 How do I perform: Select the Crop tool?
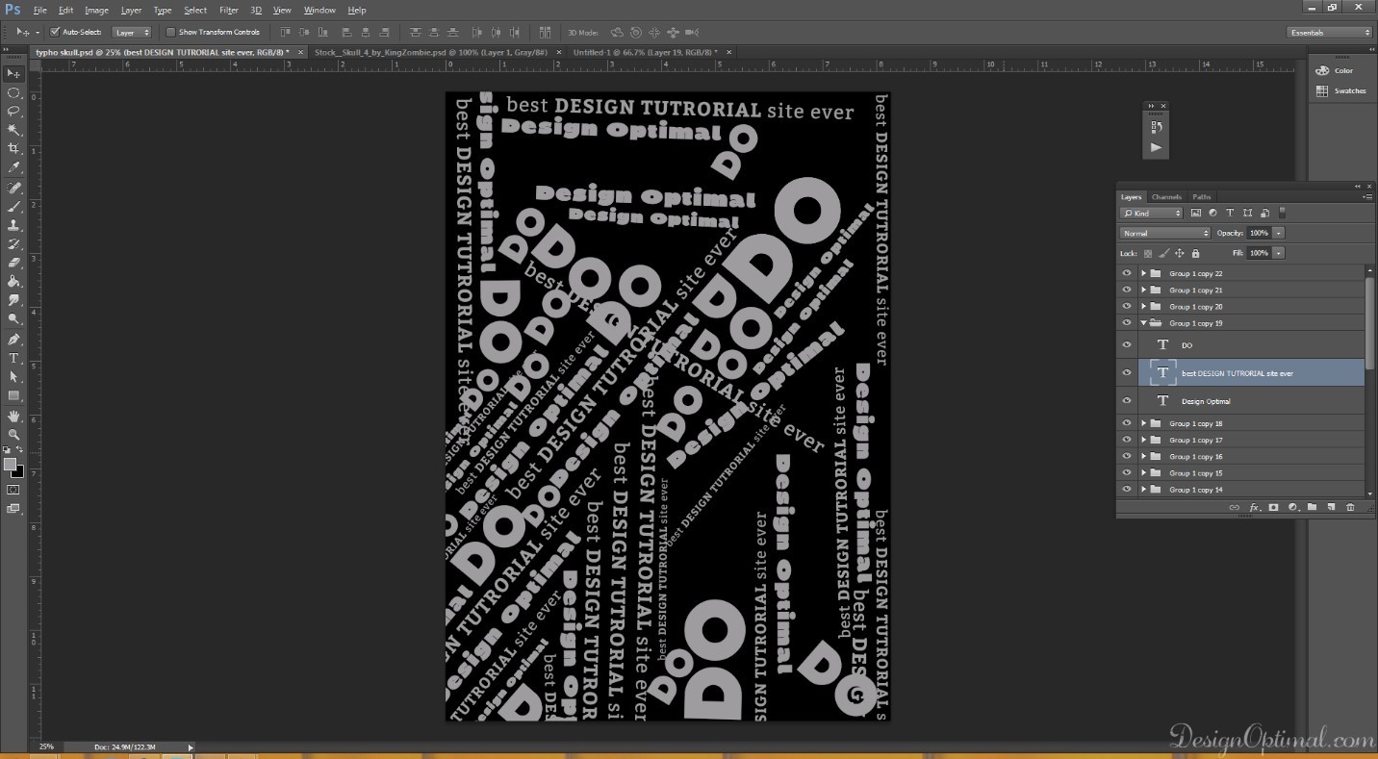tap(13, 148)
